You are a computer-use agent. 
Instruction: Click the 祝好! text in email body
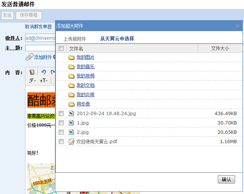(x=33, y=153)
